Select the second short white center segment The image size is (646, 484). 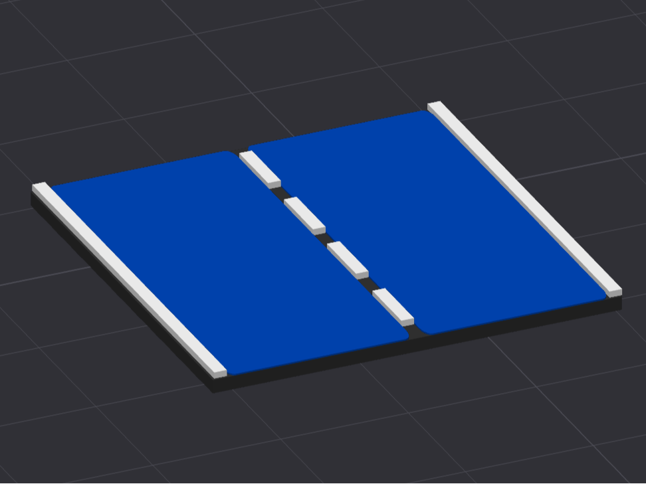point(304,214)
